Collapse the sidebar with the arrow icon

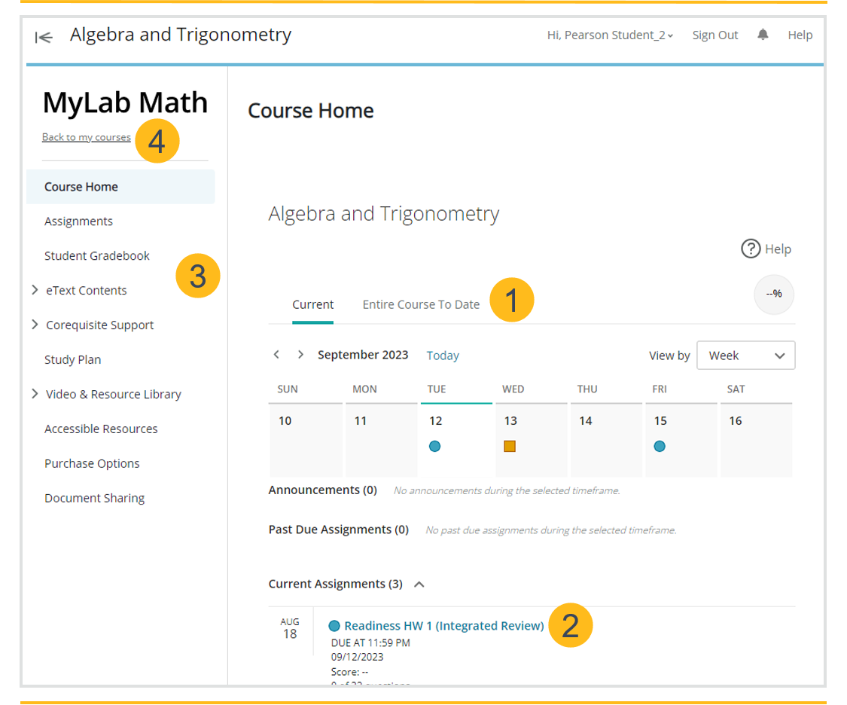(44, 37)
